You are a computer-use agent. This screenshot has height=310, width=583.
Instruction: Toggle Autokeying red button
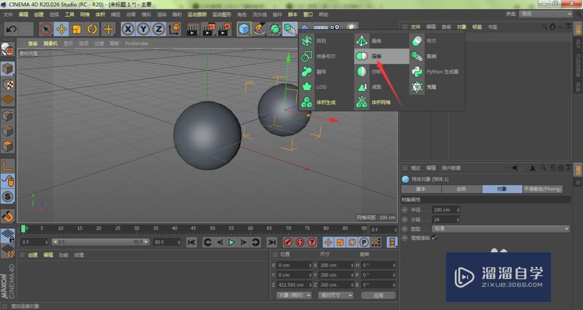point(300,242)
